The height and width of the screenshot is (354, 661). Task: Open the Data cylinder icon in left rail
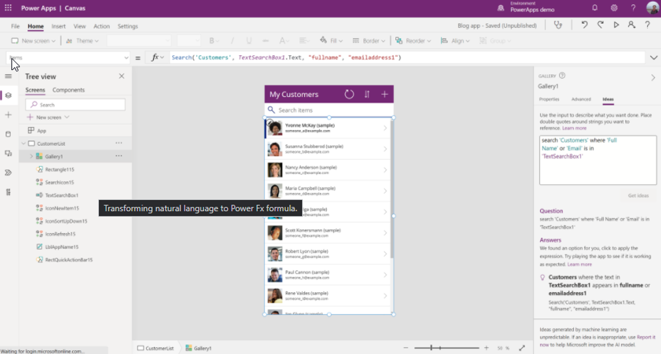click(x=8, y=134)
